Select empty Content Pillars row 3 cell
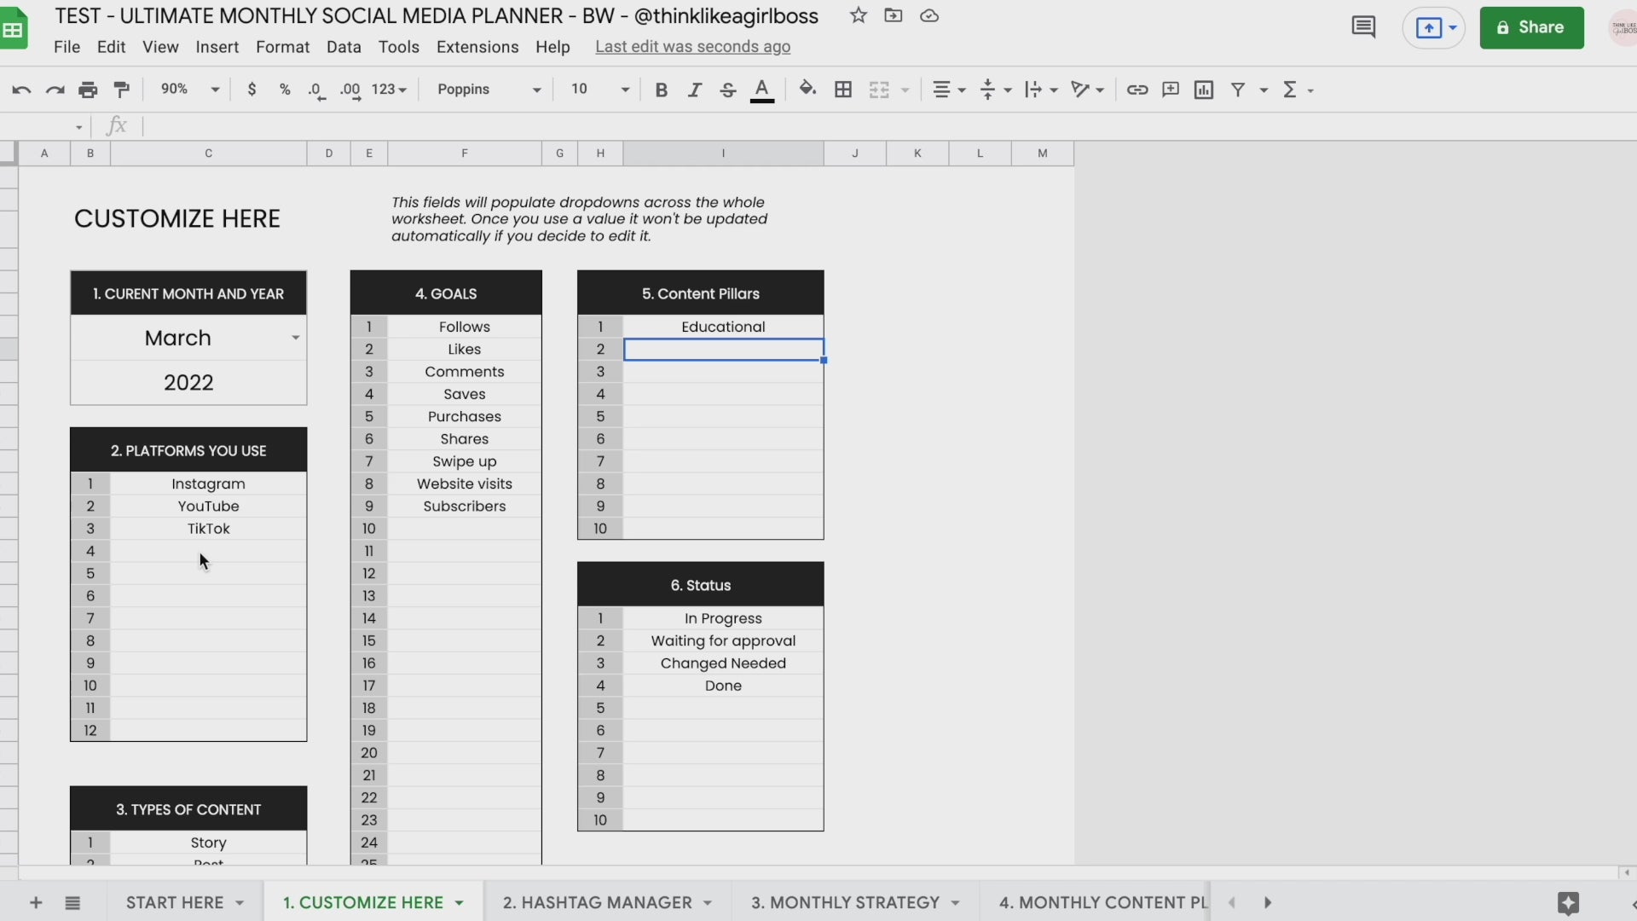Image resolution: width=1637 pixels, height=921 pixels. 723,372
